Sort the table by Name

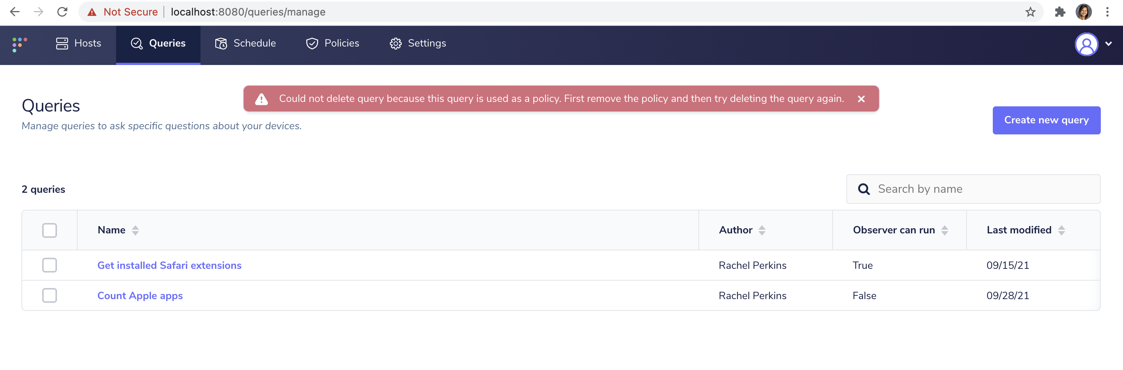point(118,230)
